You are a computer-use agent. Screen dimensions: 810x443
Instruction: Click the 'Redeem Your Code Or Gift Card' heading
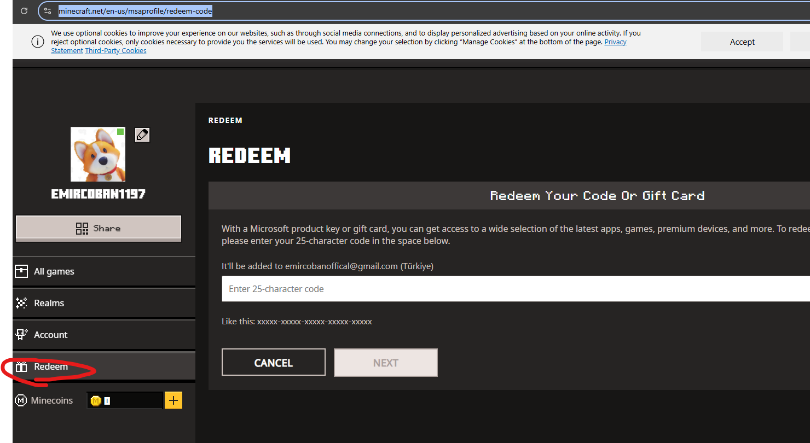[597, 196]
